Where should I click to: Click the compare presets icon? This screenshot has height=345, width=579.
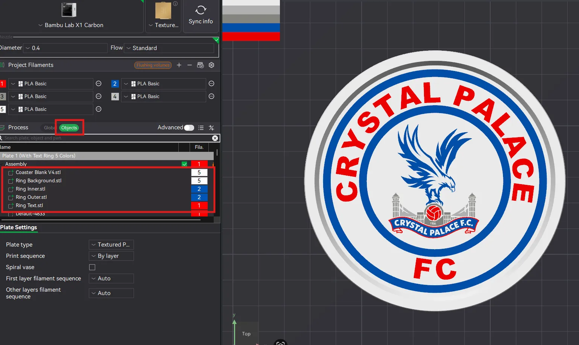(211, 128)
